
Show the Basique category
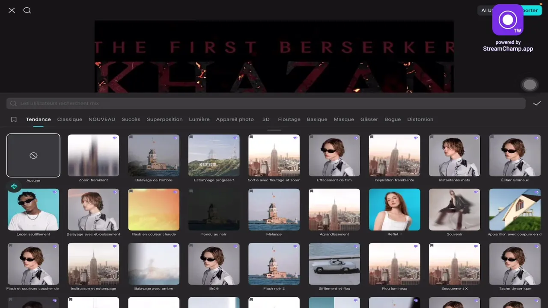317,119
